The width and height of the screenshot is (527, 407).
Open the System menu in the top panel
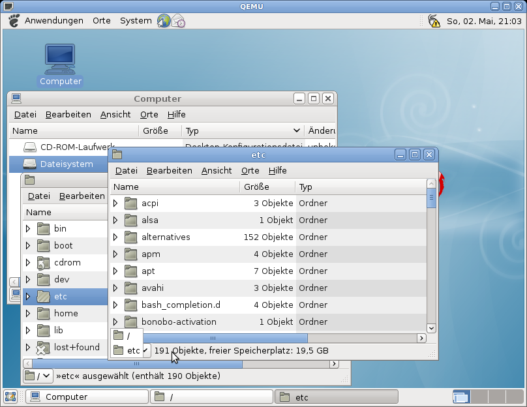coord(136,21)
